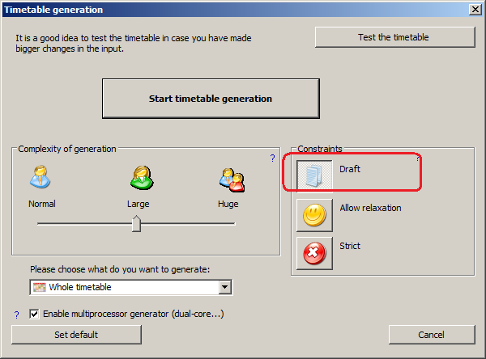Click the complexity slider thumb

tap(136, 223)
